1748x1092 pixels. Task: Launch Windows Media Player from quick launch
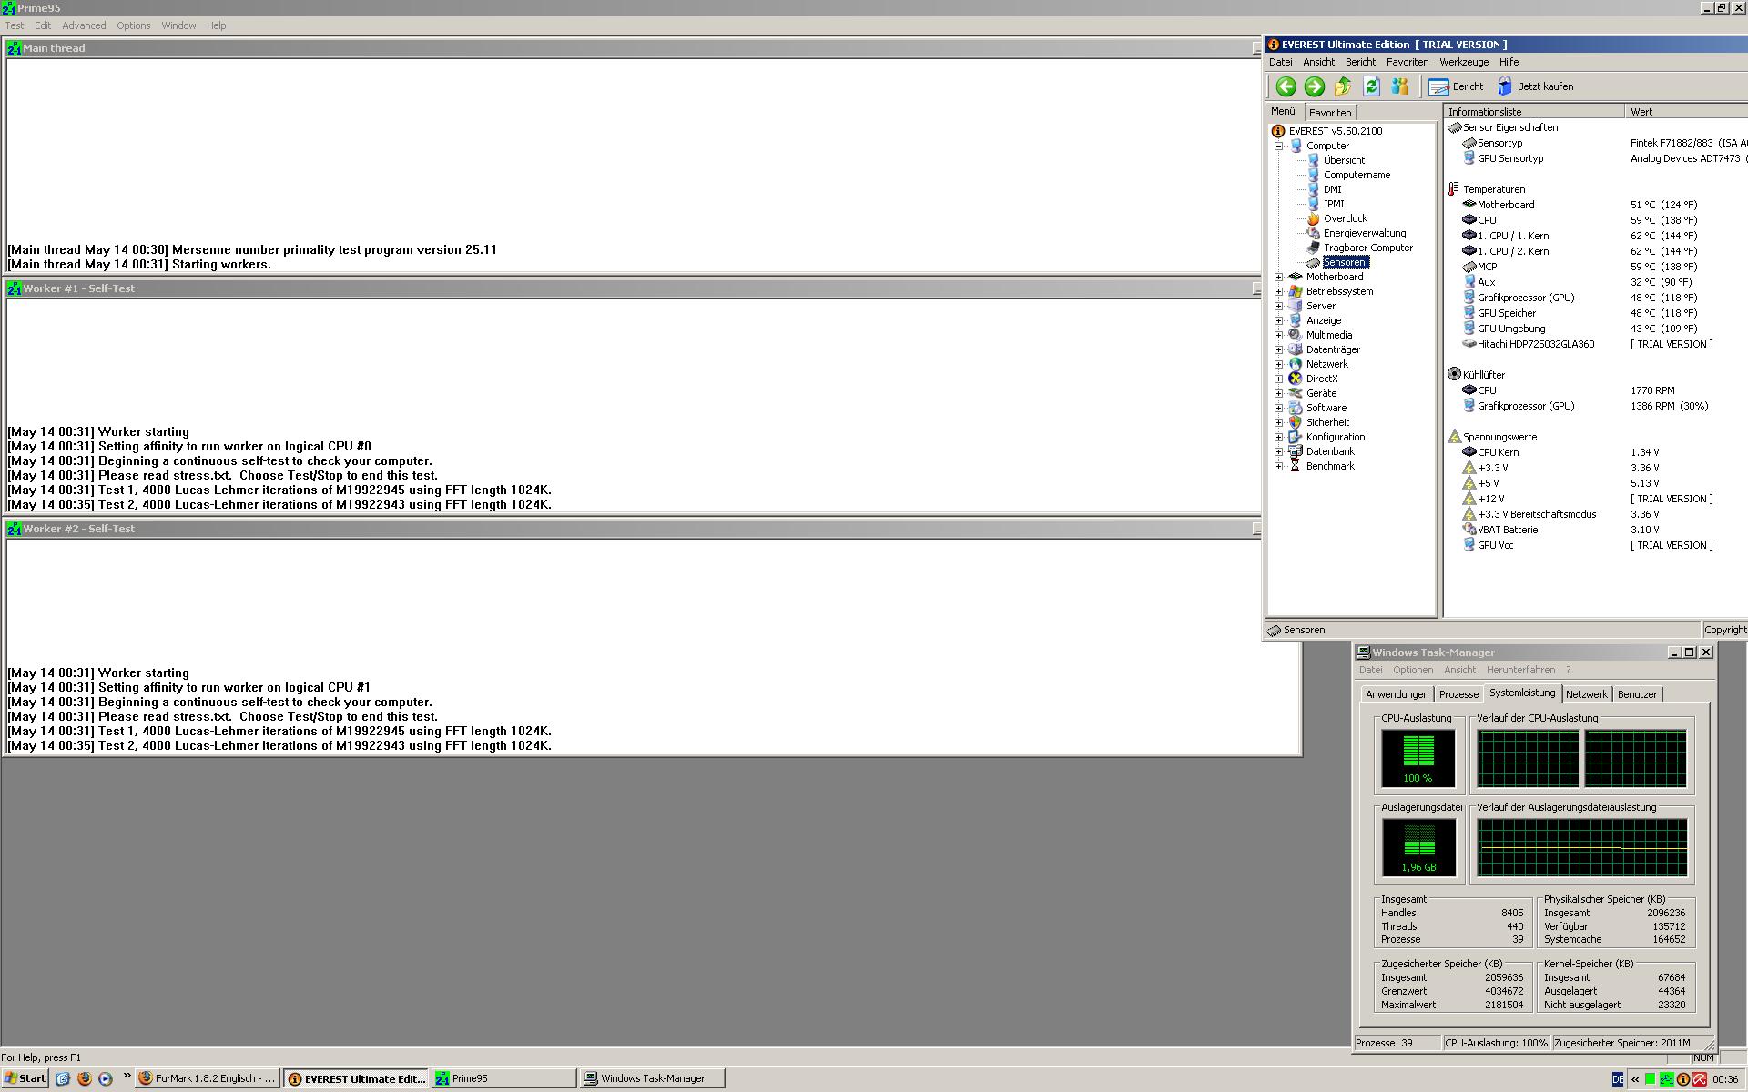click(x=106, y=1078)
